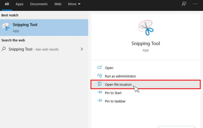Click the feedback person icon in top bar
Viewport: 203px width, 128px height.
(184, 4)
